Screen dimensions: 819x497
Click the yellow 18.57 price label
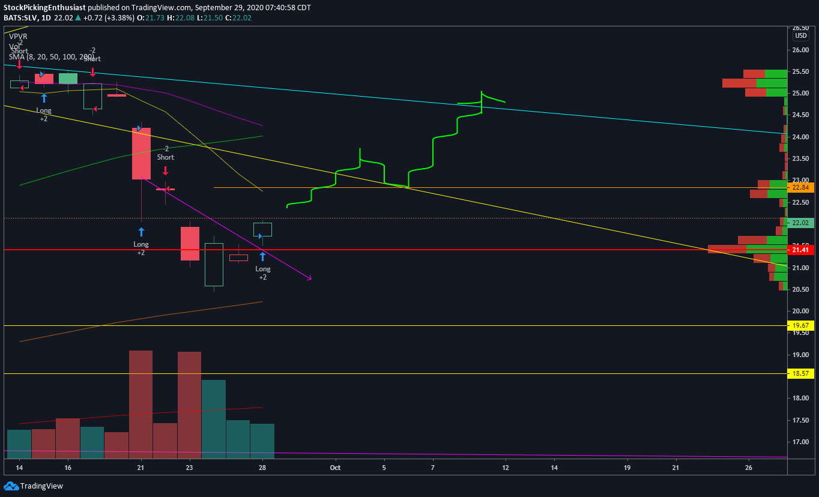[802, 373]
